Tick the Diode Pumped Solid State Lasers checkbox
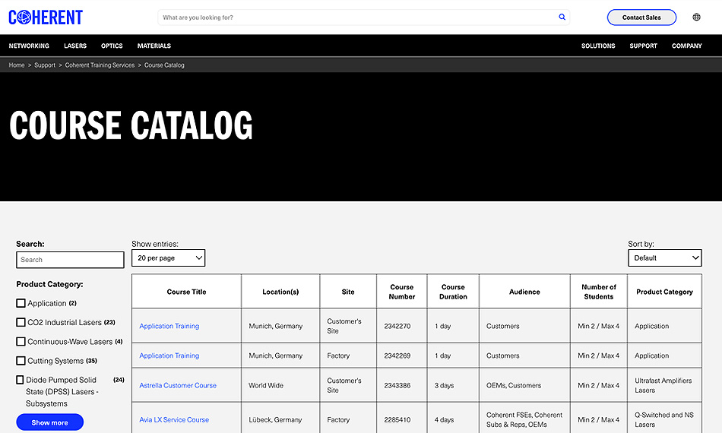Image resolution: width=722 pixels, height=433 pixels. (x=21, y=380)
